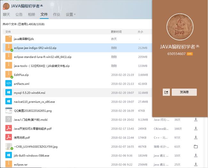Select file name Java入门经典(第六版).mobi

click(x=31, y=120)
